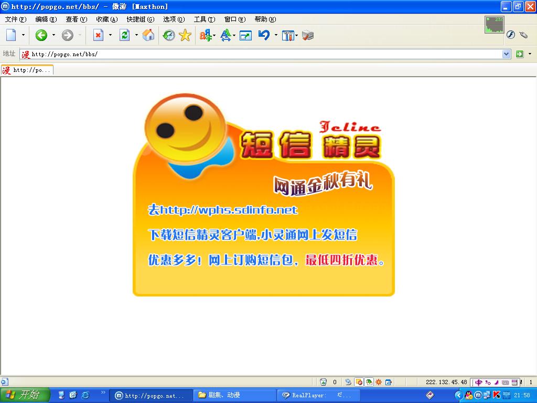
Task: Launch Internet Explorer from quick launch
Action: (x=85, y=395)
